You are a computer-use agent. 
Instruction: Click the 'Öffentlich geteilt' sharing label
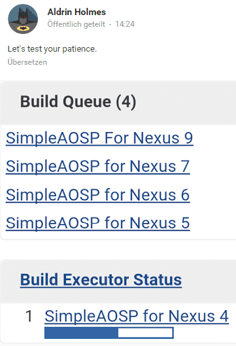coord(76,24)
